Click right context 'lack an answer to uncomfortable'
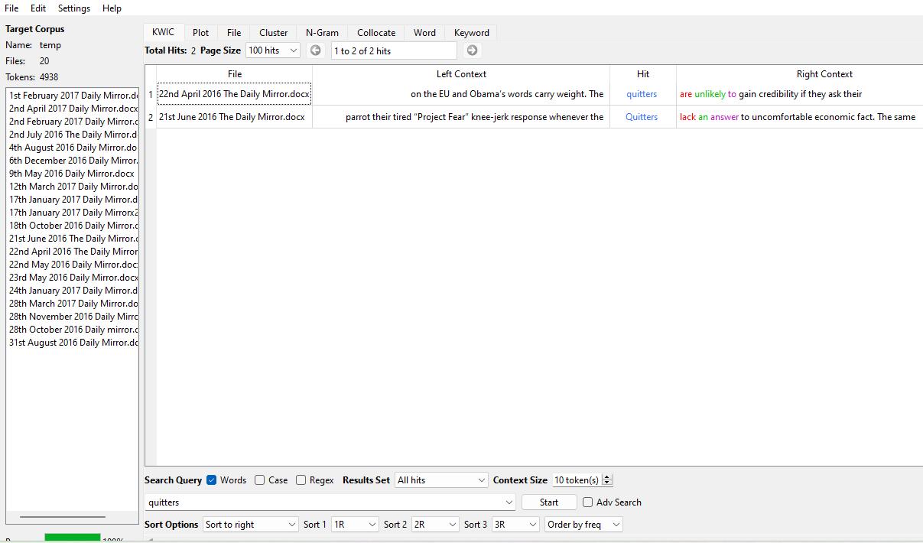Viewport: 923px width, 543px height. pos(798,117)
